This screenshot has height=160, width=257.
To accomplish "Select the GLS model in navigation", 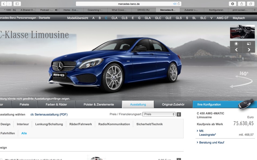I will coord(179,18).
